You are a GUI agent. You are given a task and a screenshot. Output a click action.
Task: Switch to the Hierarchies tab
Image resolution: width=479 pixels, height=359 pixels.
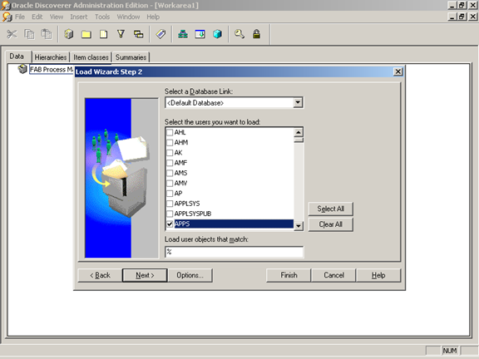[x=51, y=57]
